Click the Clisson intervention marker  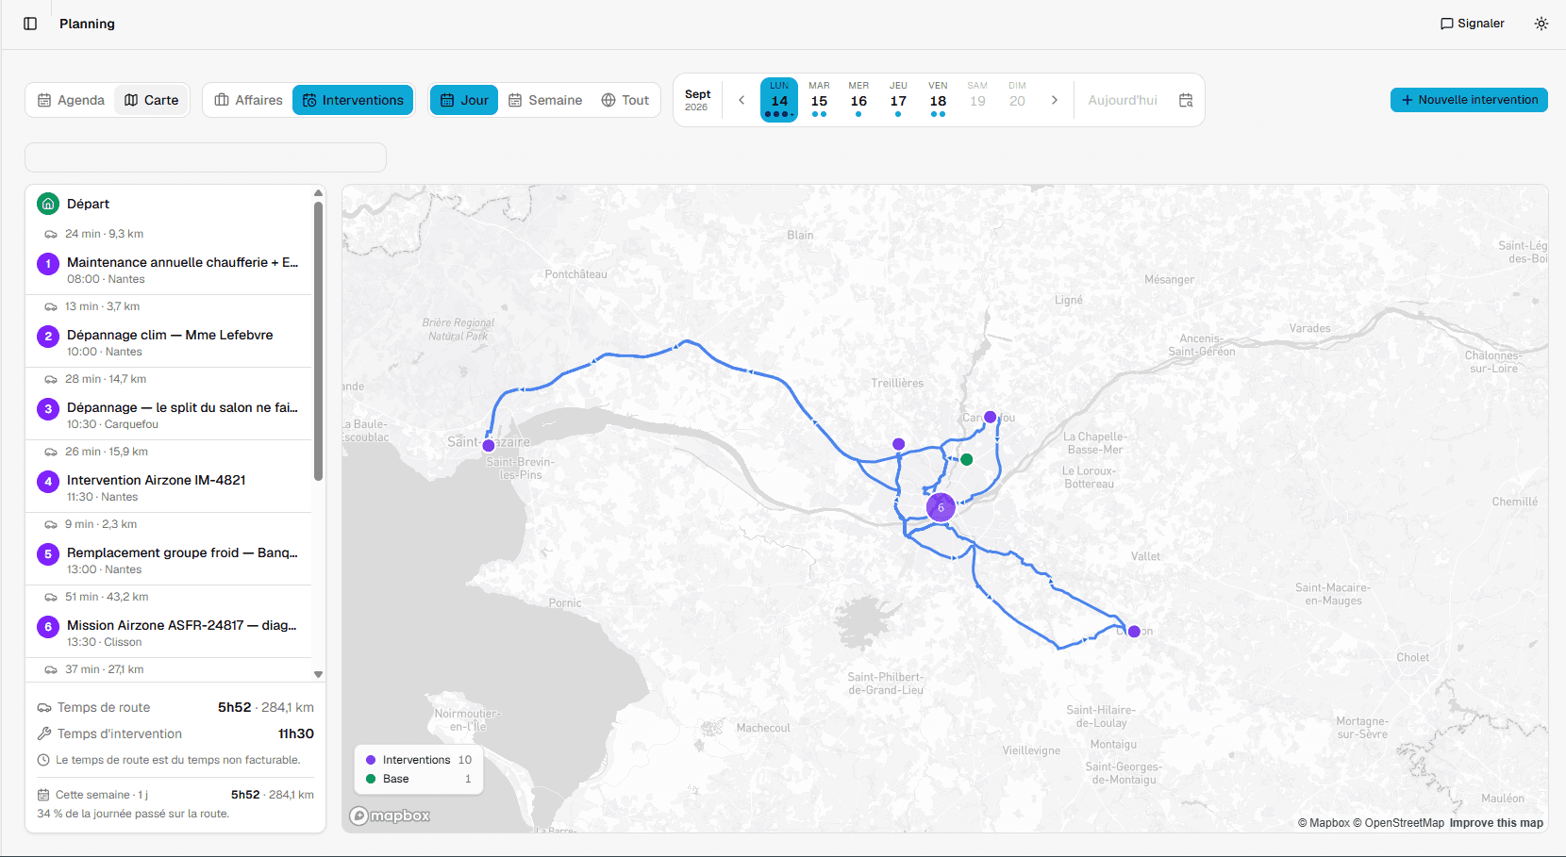pos(1134,632)
